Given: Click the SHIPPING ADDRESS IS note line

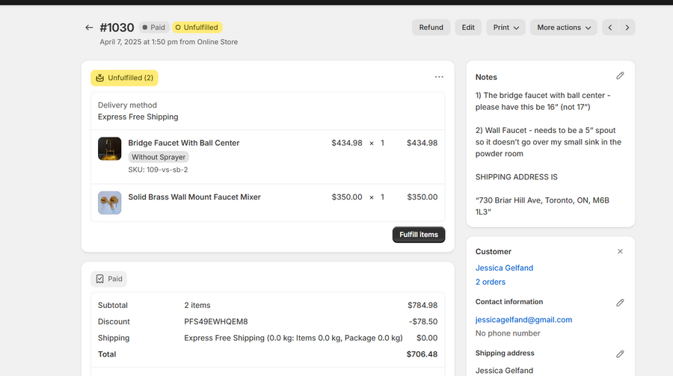Looking at the screenshot, I should tap(516, 177).
